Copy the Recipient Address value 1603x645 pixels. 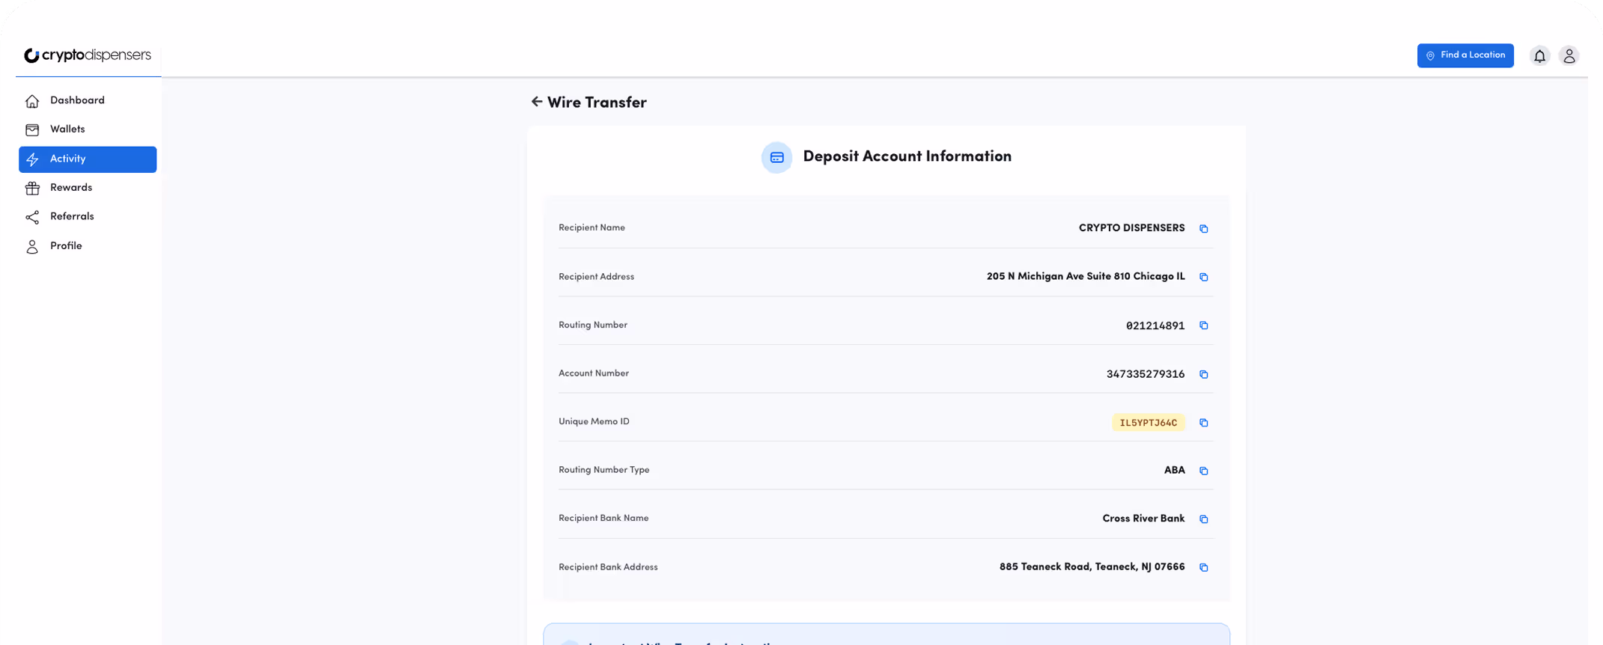click(1203, 278)
